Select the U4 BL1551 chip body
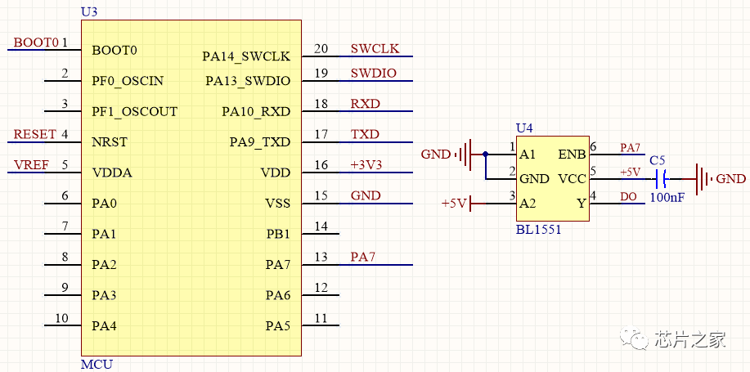 pos(552,178)
